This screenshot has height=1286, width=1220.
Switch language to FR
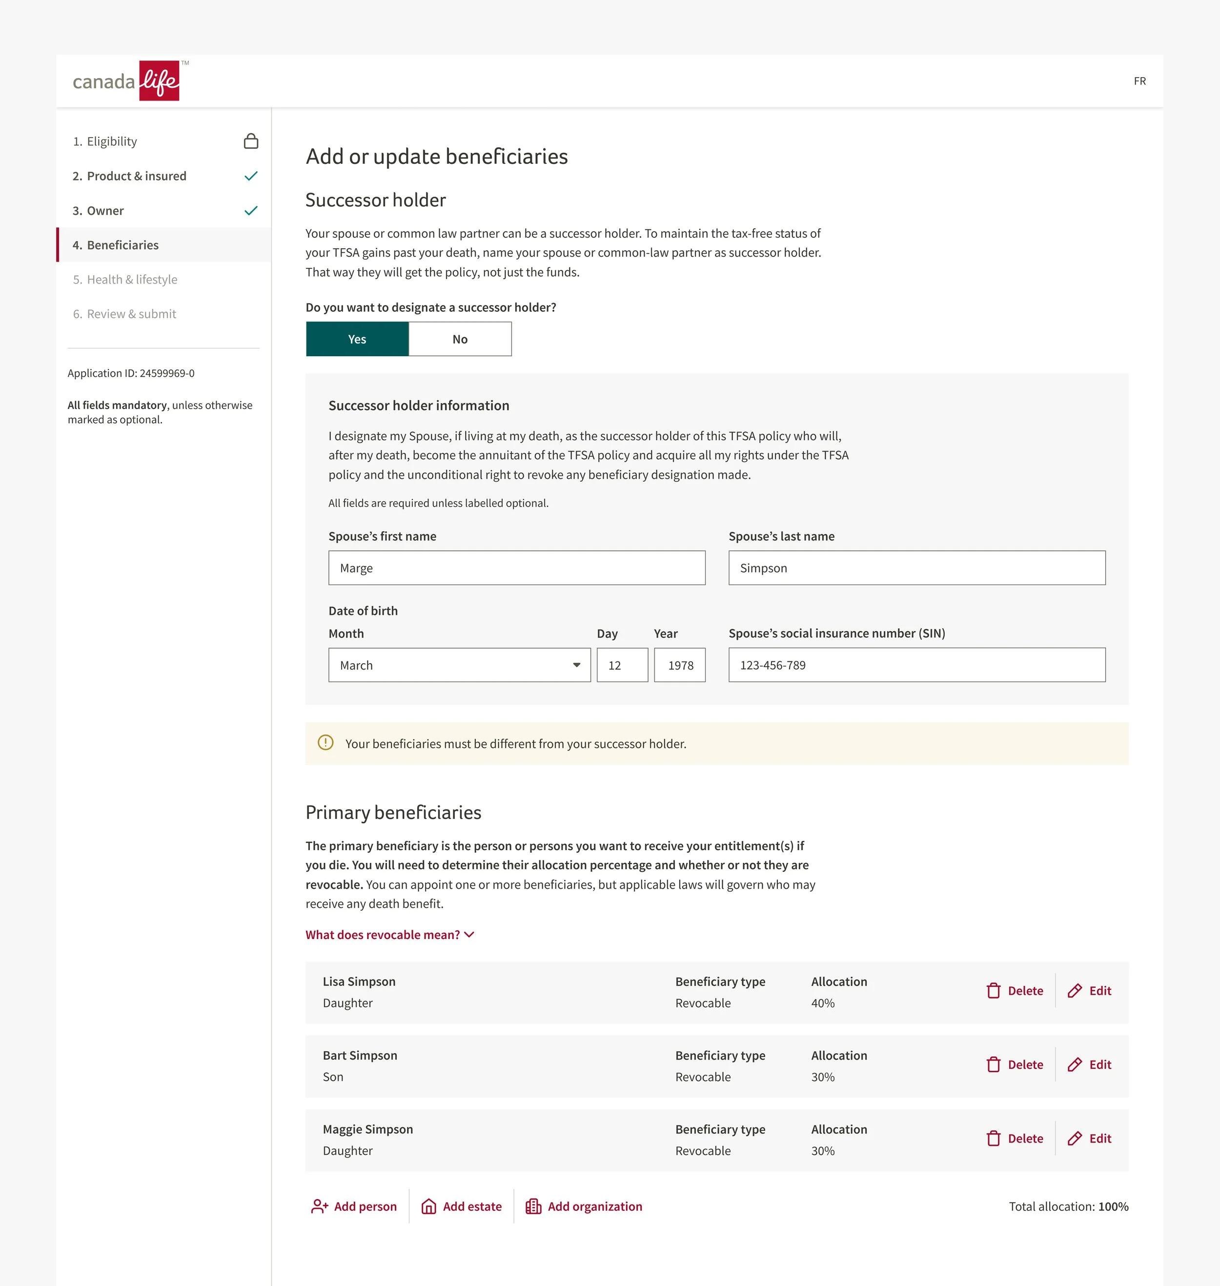1139,81
